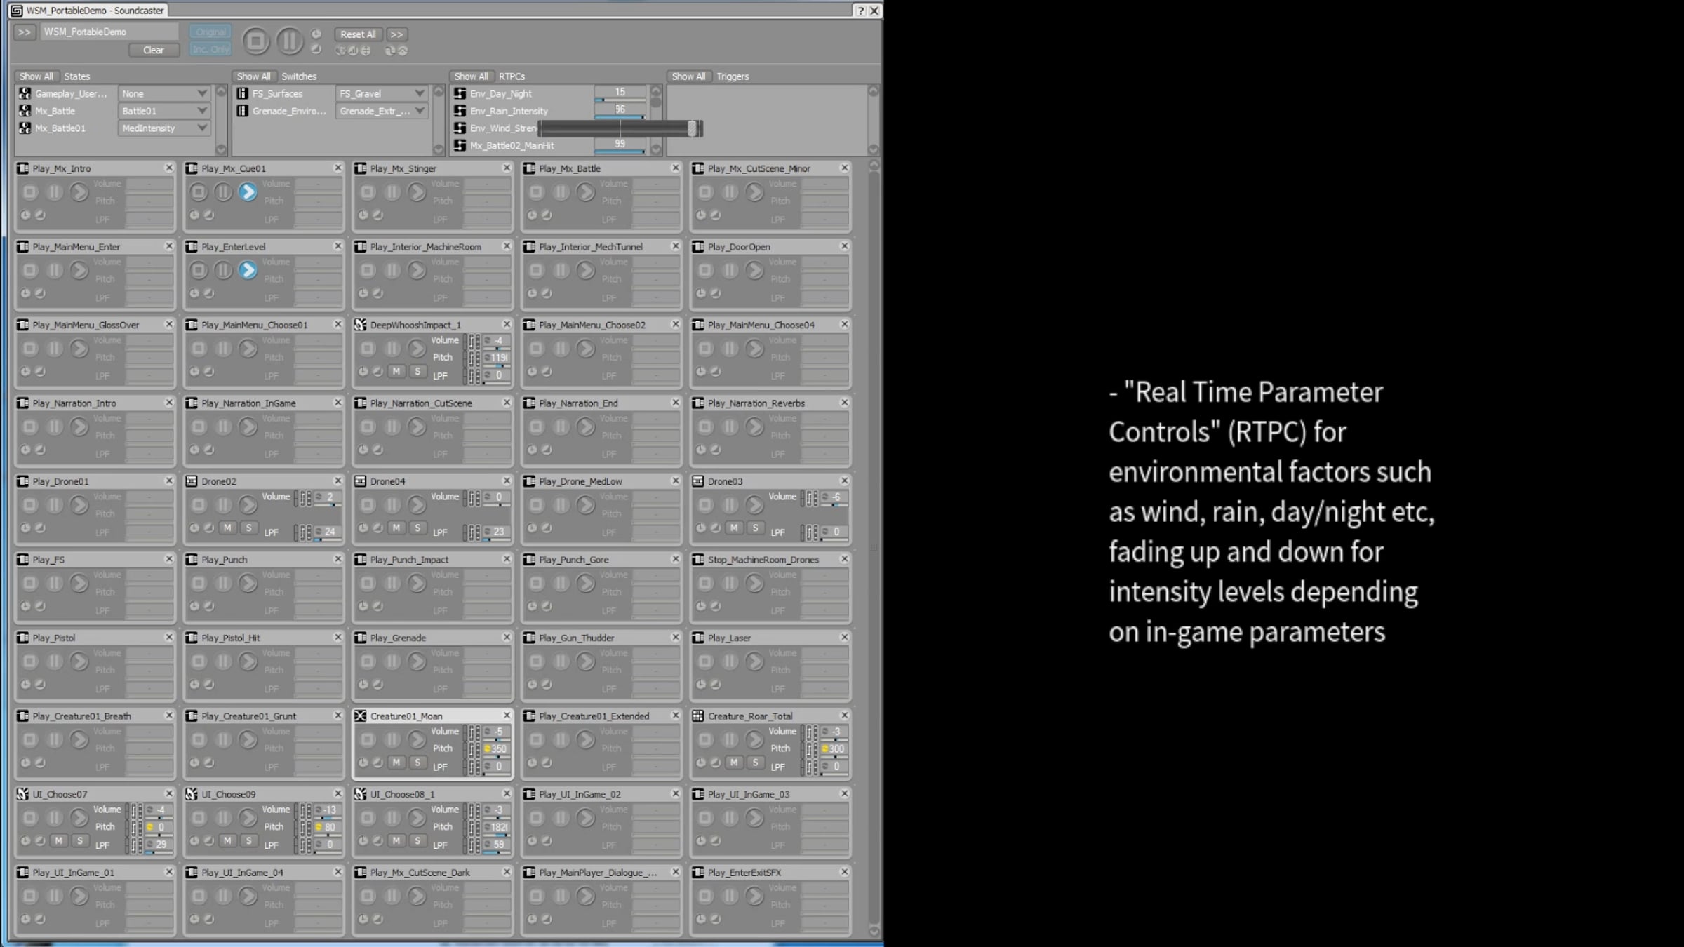Click Show All for RTPCs
The height and width of the screenshot is (947, 1684).
pyautogui.click(x=470, y=76)
